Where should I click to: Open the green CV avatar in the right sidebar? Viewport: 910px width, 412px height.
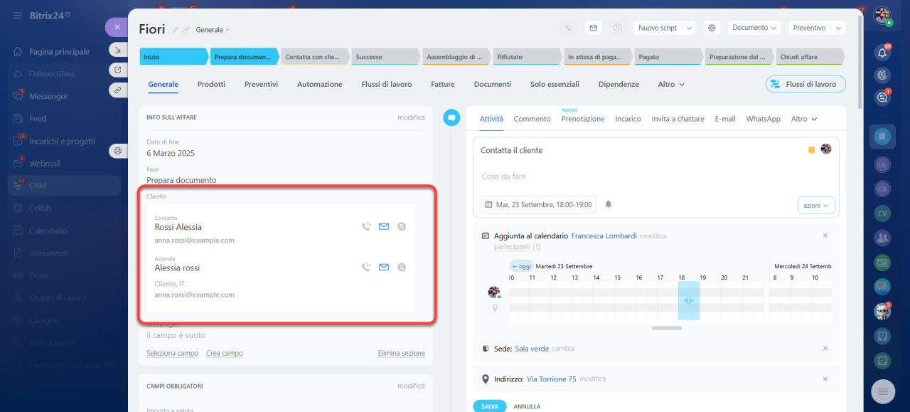[x=882, y=213]
